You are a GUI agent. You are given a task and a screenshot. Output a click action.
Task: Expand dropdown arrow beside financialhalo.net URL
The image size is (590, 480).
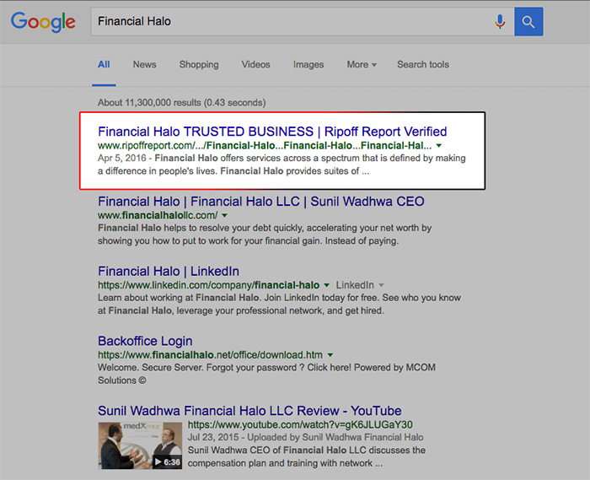tap(330, 354)
